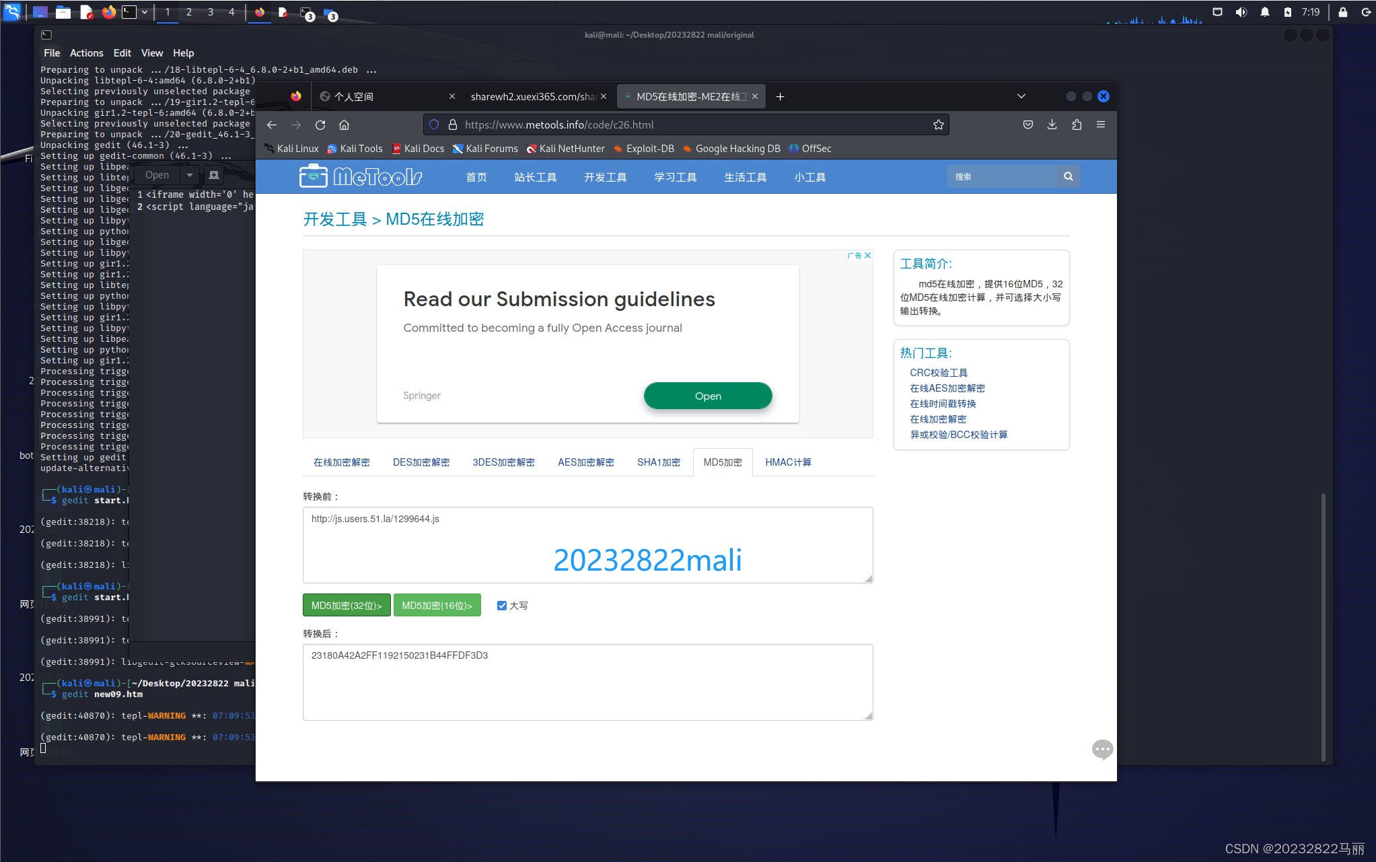Open the notifications bell
Screen dimensions: 1376x862
click(1265, 12)
